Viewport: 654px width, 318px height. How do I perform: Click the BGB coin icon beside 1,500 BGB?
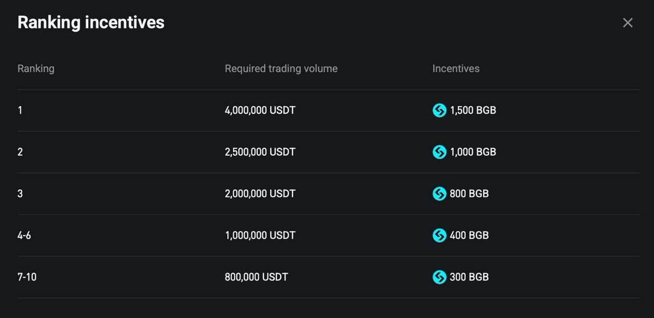[x=439, y=111]
